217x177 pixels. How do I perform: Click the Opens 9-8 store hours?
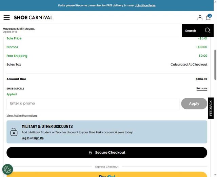(10, 32)
